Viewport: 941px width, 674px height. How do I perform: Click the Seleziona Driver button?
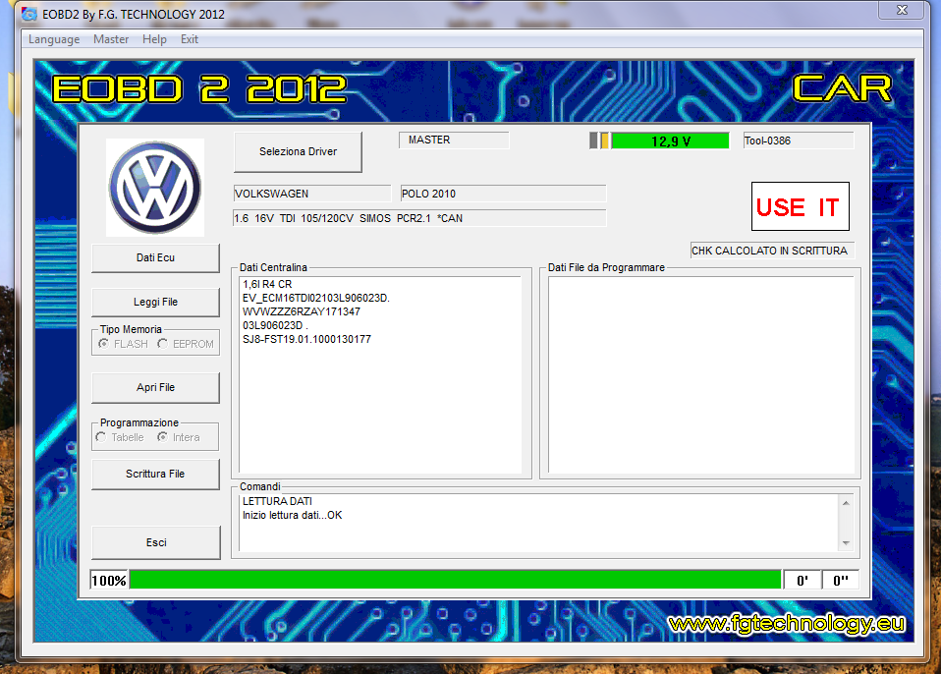click(298, 152)
